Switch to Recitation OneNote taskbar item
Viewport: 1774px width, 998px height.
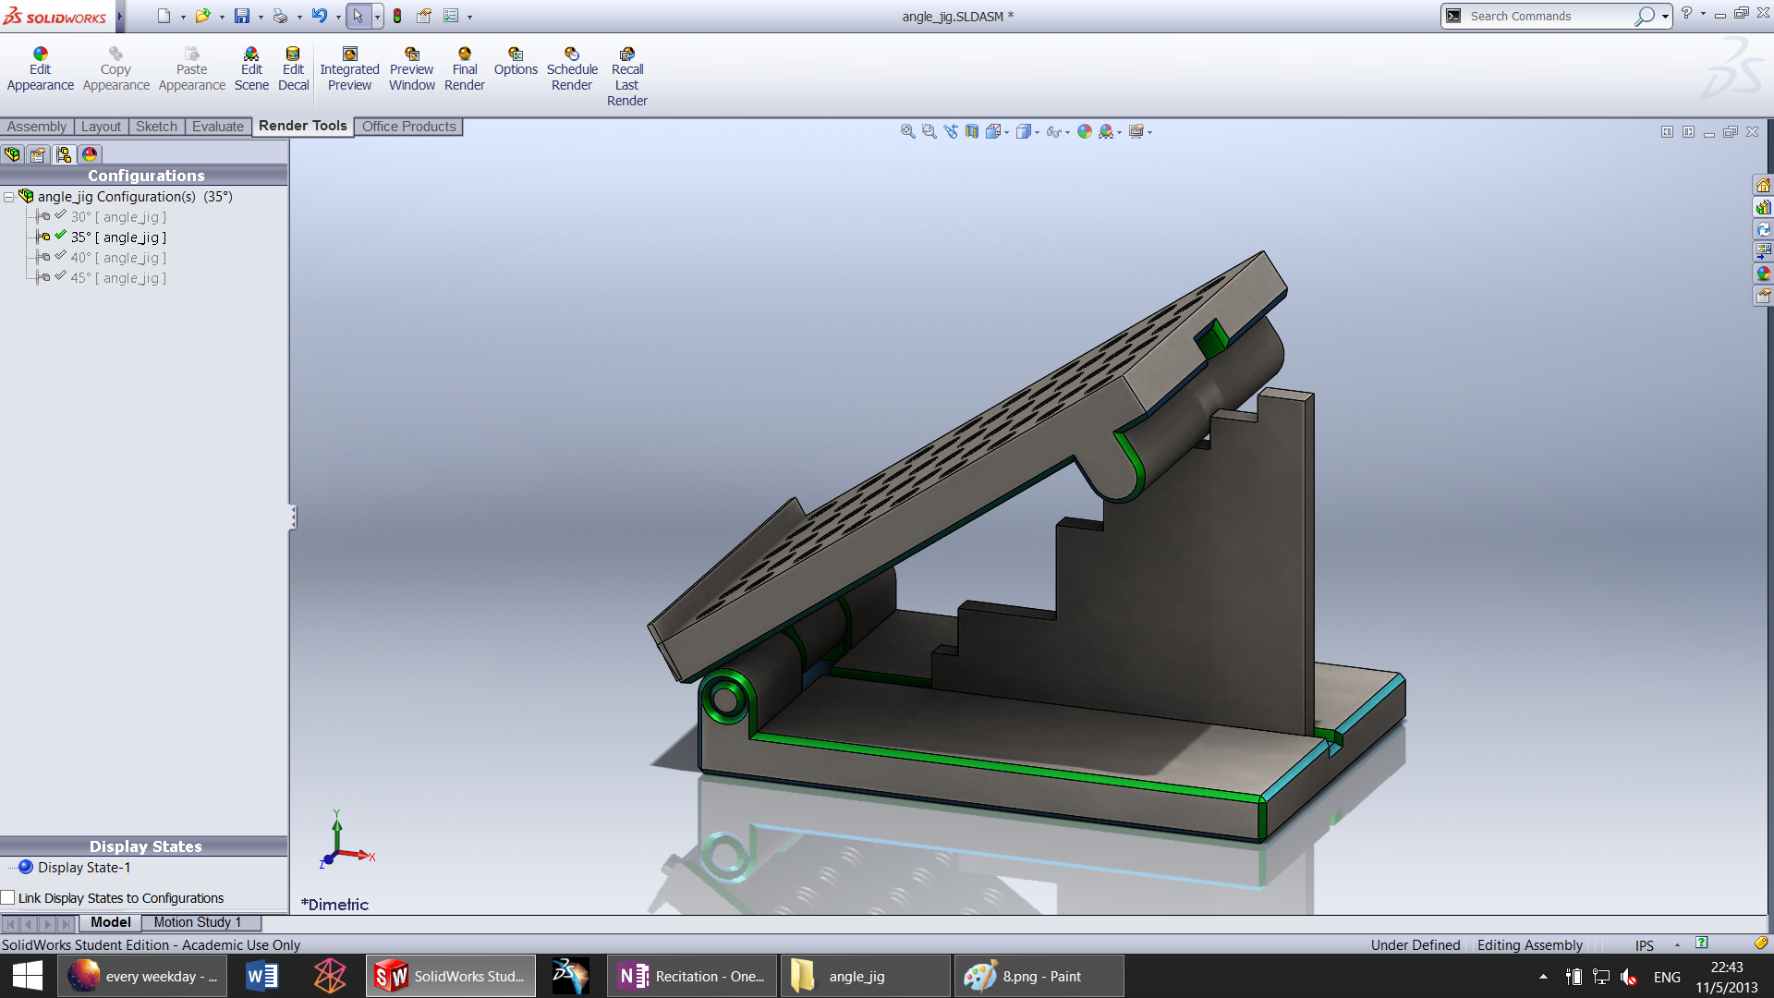pyautogui.click(x=693, y=976)
